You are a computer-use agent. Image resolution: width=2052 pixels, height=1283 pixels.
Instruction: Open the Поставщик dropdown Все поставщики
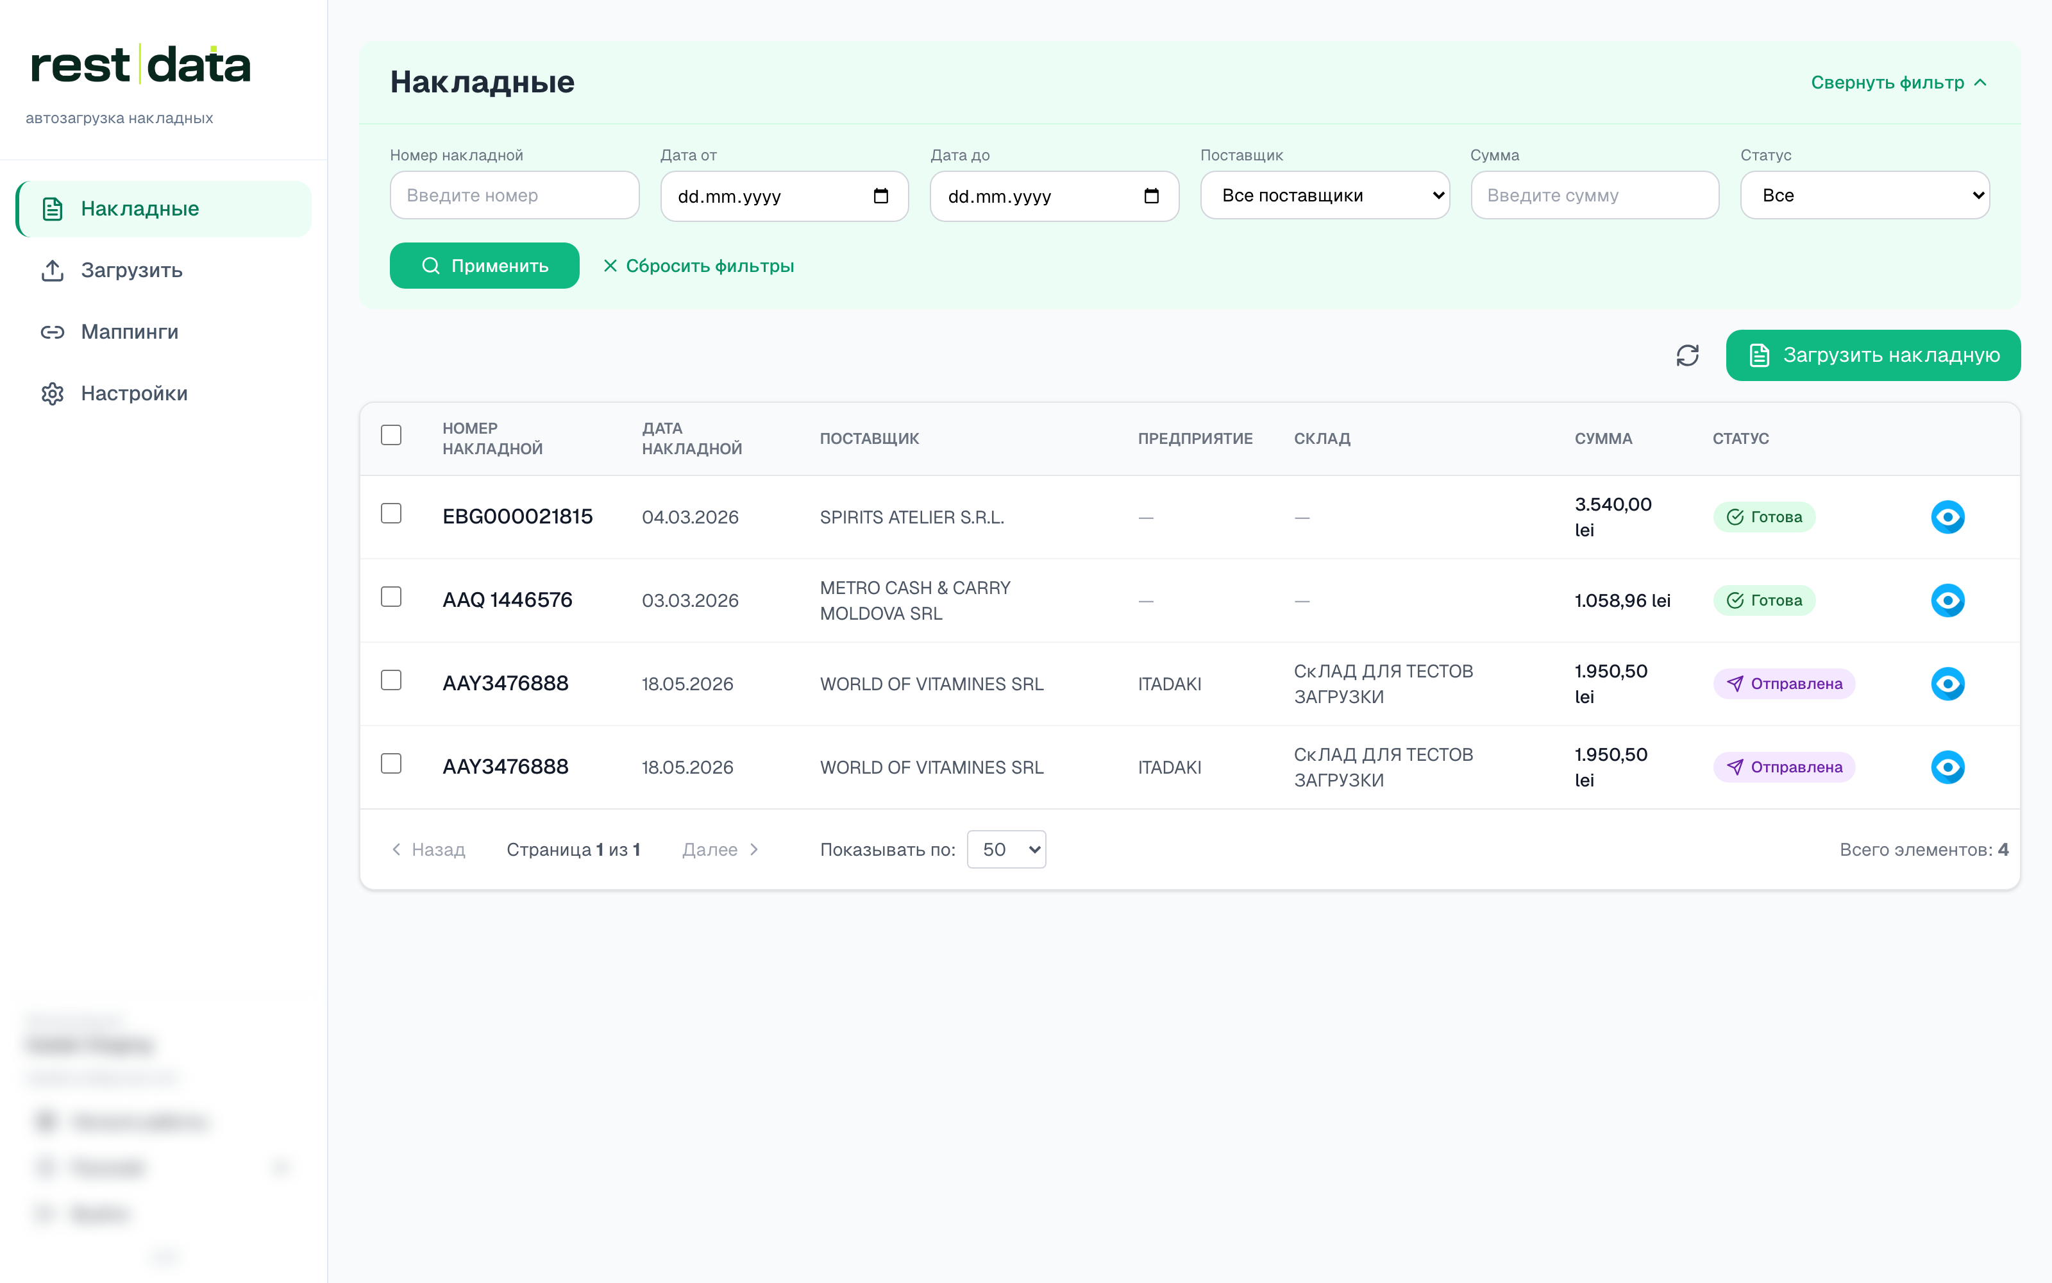tap(1324, 195)
